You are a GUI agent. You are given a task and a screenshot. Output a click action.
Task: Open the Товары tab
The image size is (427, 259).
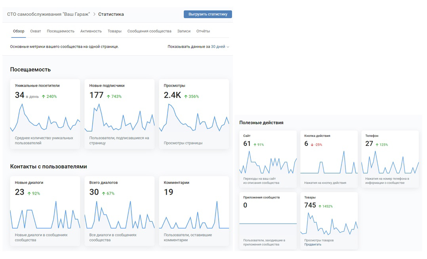coord(114,31)
